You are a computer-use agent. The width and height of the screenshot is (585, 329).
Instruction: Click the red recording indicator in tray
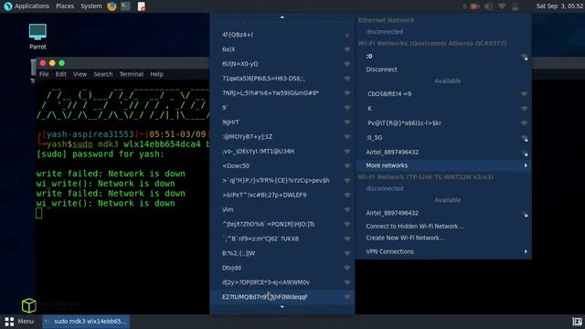[474, 6]
